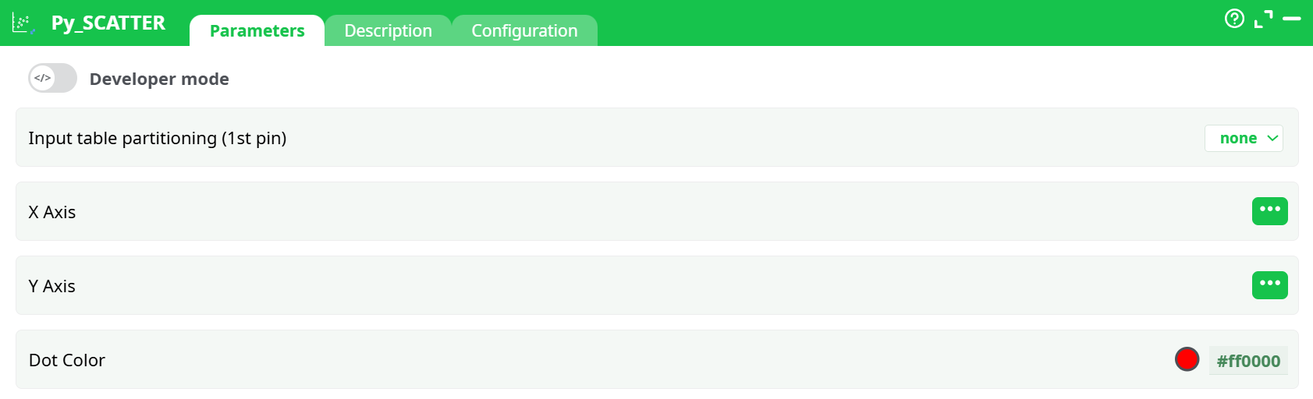Open the Input table partitioning none dropdown
1313x399 pixels.
[1243, 138]
